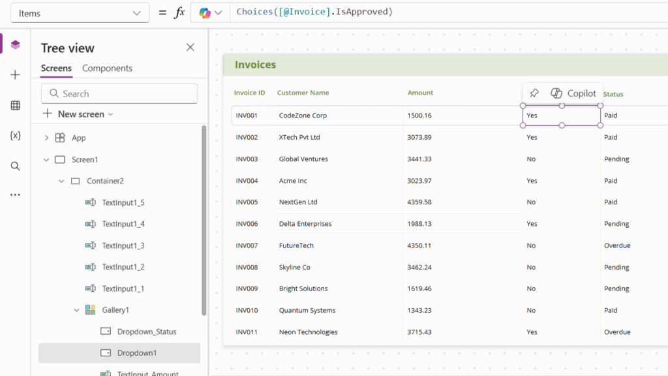Image resolution: width=668 pixels, height=376 pixels.
Task: Select TextInput1_4 in tree
Action: point(123,224)
